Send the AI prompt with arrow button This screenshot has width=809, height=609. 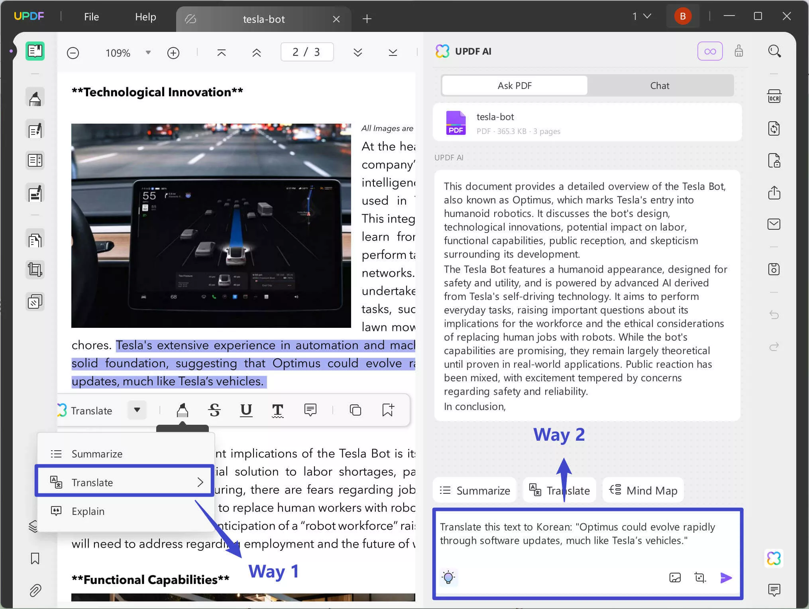[726, 577]
